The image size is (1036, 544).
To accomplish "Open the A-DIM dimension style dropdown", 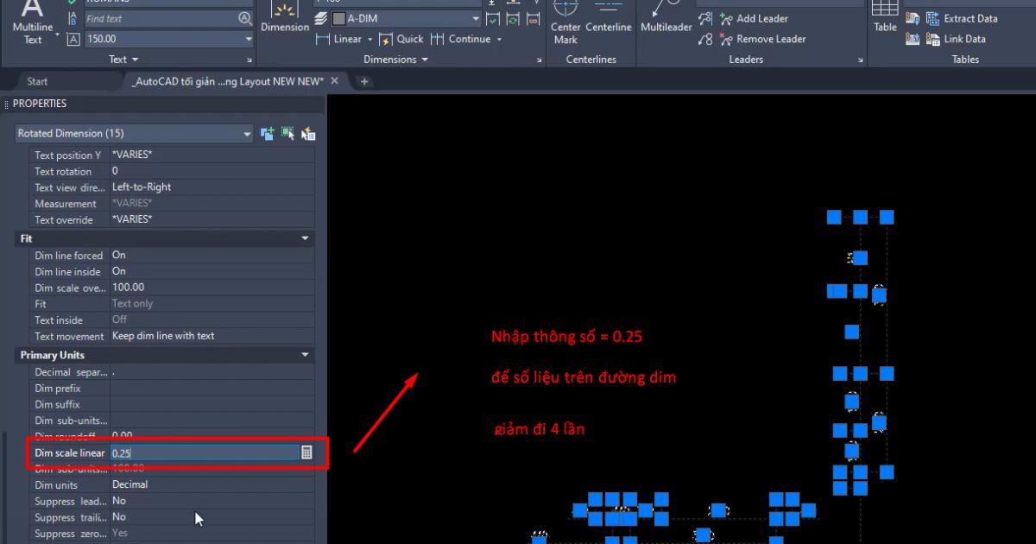I will click(475, 17).
